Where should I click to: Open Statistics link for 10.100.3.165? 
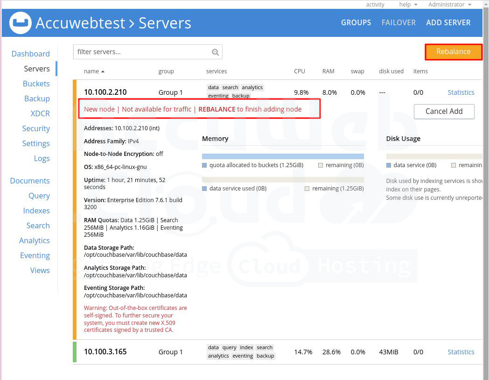pos(461,352)
